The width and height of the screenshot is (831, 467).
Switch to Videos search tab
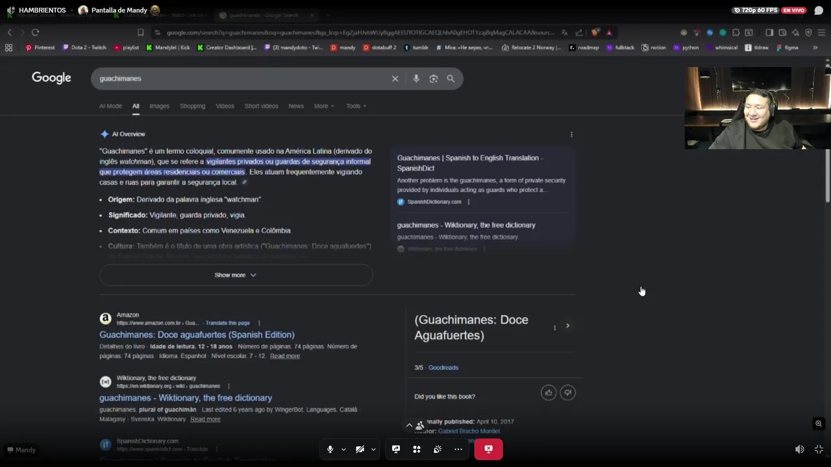pyautogui.click(x=225, y=106)
